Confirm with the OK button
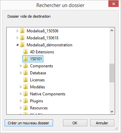This screenshot has height=133, width=121. coord(75,123)
